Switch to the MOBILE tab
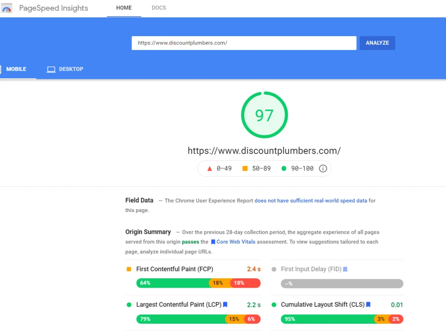This screenshot has width=446, height=334. point(16,69)
